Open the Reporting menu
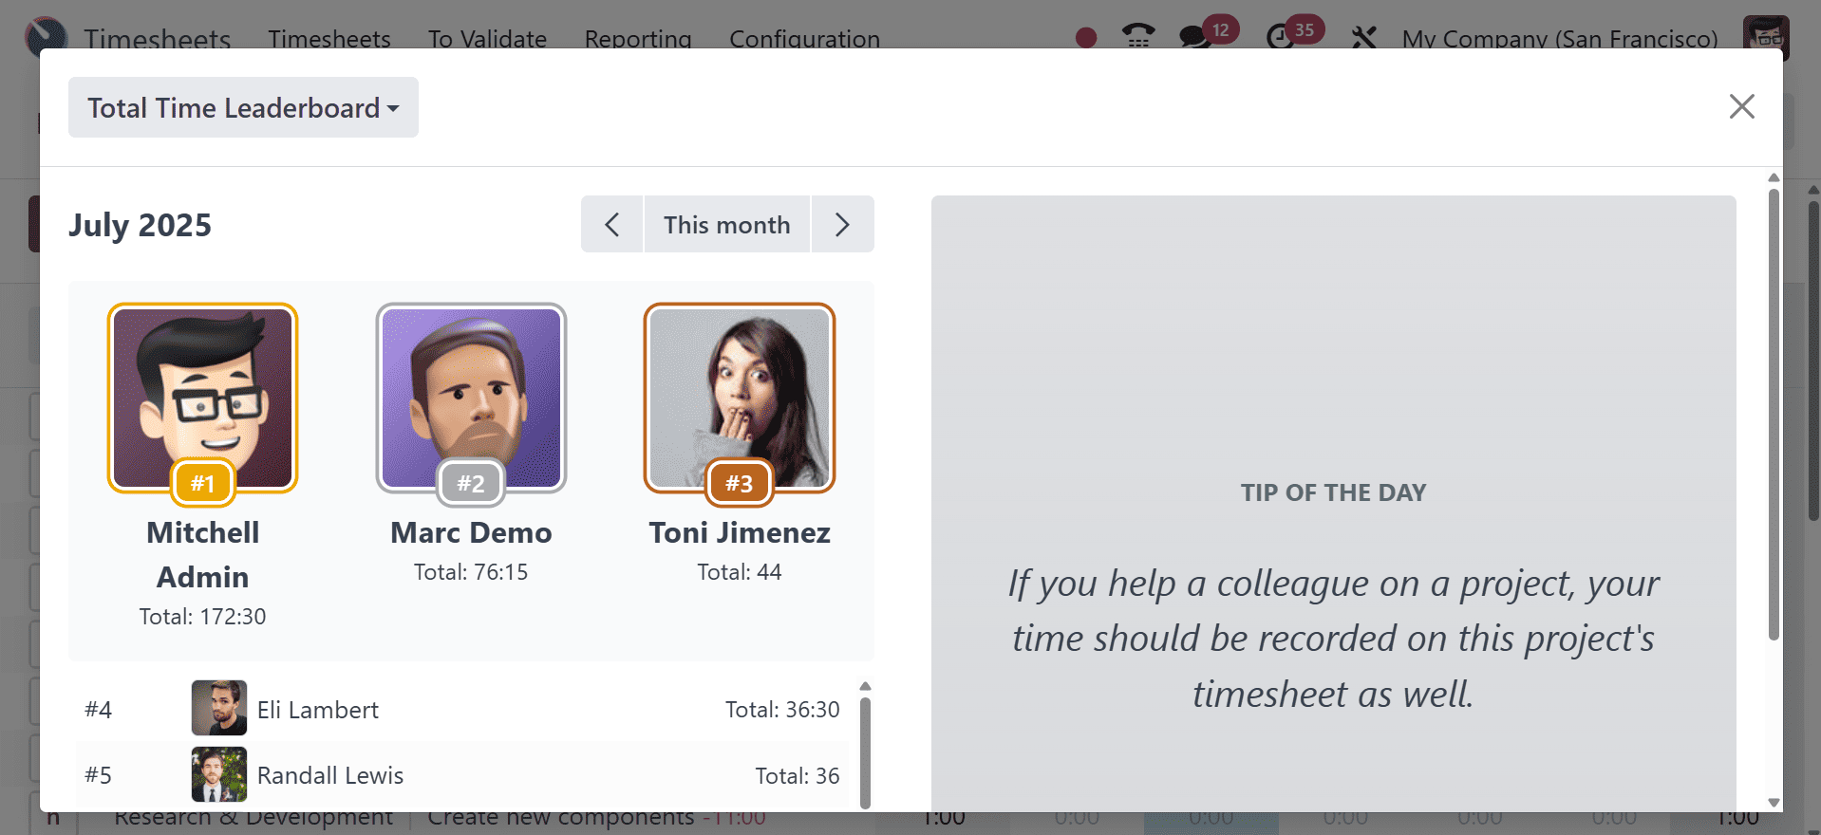Viewport: 1821px width, 835px height. 638,39
